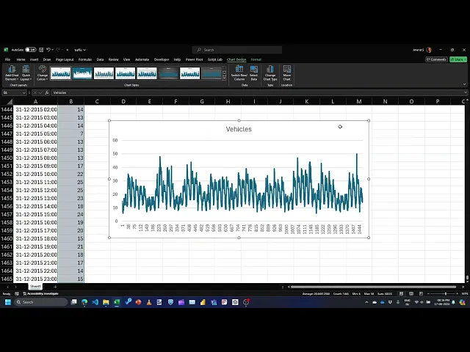Select the first chart style thumbnail
Image resolution: width=470 pixels, height=352 pixels.
point(60,73)
